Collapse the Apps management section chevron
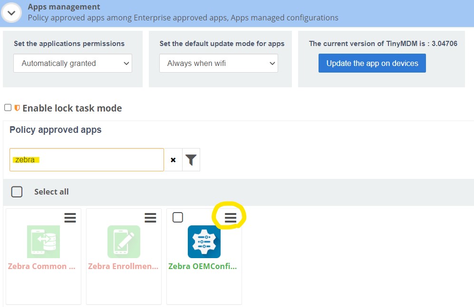This screenshot has width=474, height=307. point(11,13)
